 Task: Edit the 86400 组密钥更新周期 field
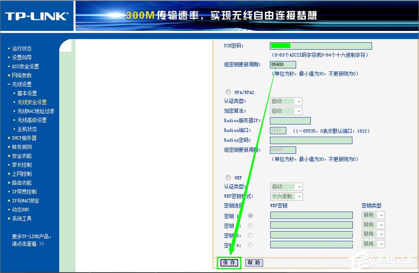pyautogui.click(x=282, y=64)
